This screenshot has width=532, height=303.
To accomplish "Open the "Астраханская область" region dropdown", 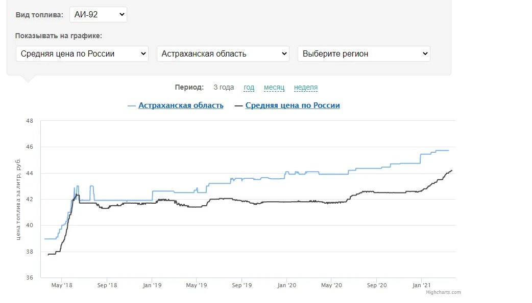I will pos(223,53).
